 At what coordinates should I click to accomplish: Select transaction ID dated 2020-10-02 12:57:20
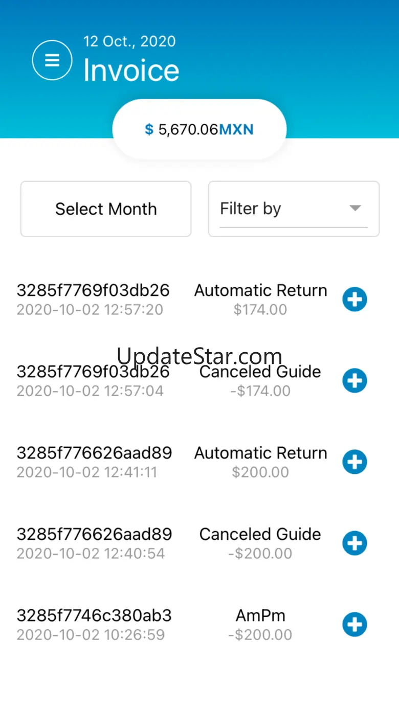point(93,290)
